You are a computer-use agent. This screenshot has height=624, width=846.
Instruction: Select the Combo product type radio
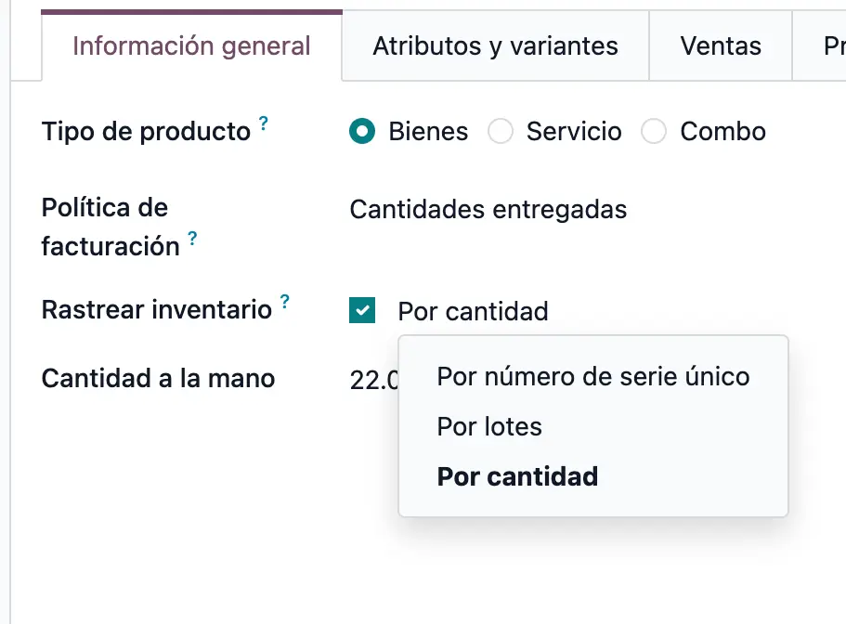click(x=654, y=131)
